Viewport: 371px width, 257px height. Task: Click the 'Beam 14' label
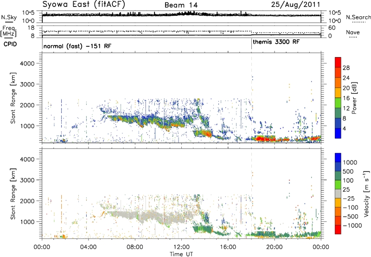(x=181, y=5)
